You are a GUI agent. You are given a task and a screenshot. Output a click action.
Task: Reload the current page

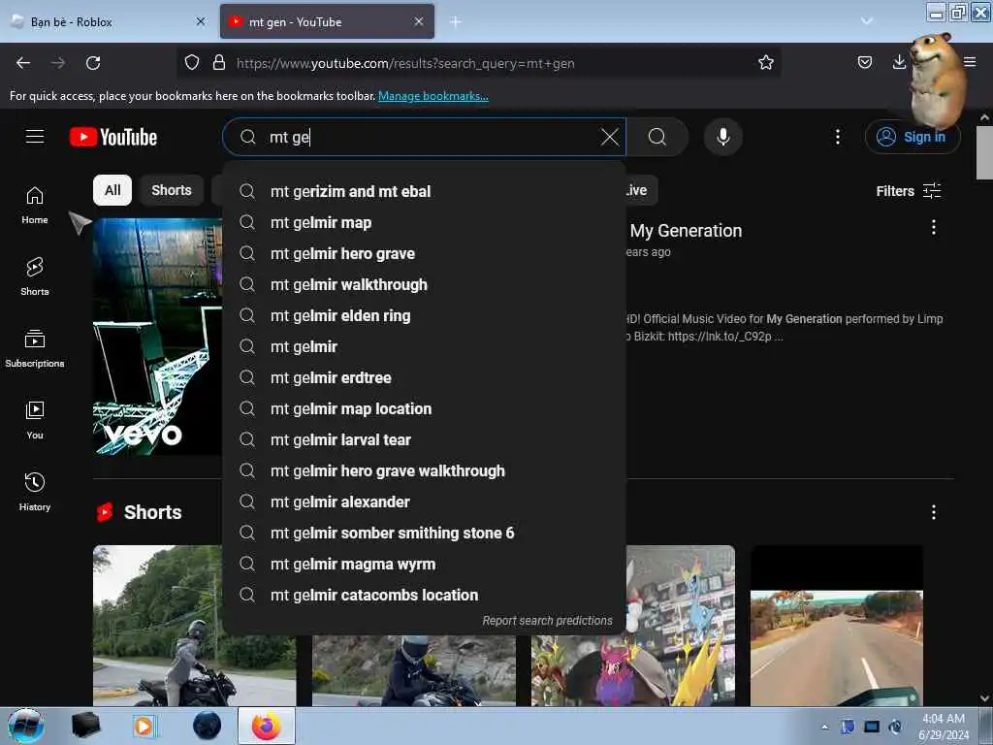tap(93, 63)
